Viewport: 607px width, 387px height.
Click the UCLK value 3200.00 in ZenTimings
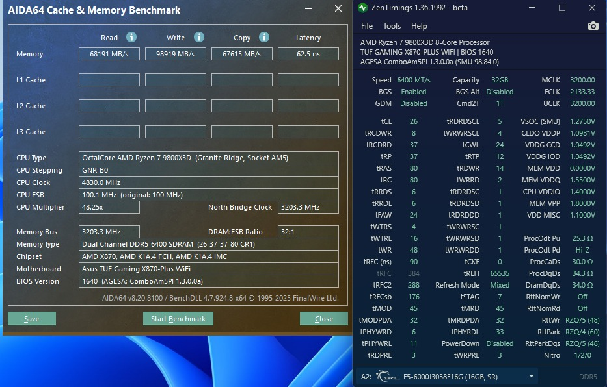tap(582, 103)
